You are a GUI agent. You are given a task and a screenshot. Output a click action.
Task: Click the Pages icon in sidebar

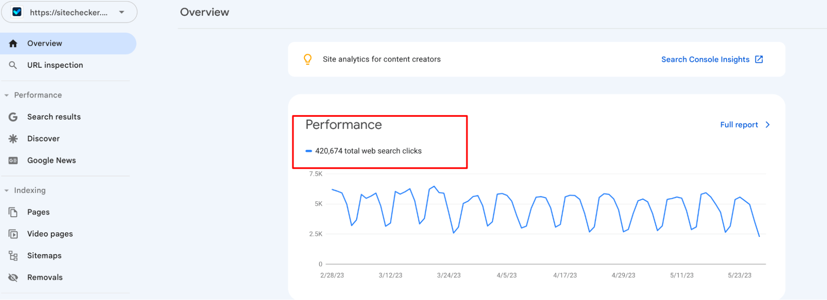[x=13, y=212]
